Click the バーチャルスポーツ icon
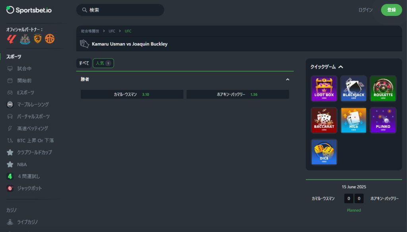Screen dimensions: 407x232 tap(10, 117)
